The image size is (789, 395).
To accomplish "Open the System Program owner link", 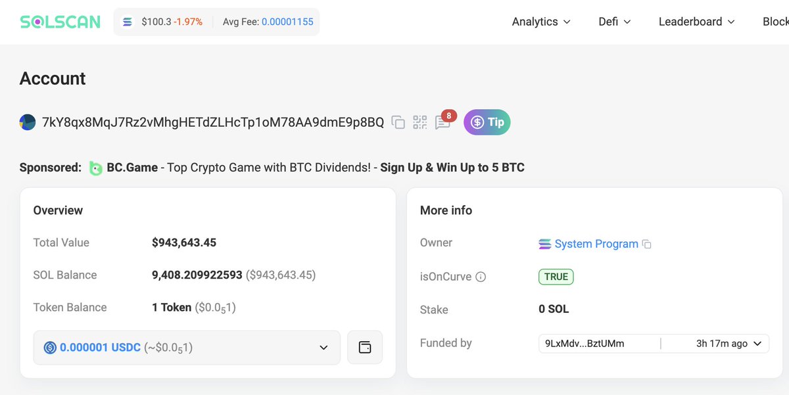I will click(x=596, y=244).
